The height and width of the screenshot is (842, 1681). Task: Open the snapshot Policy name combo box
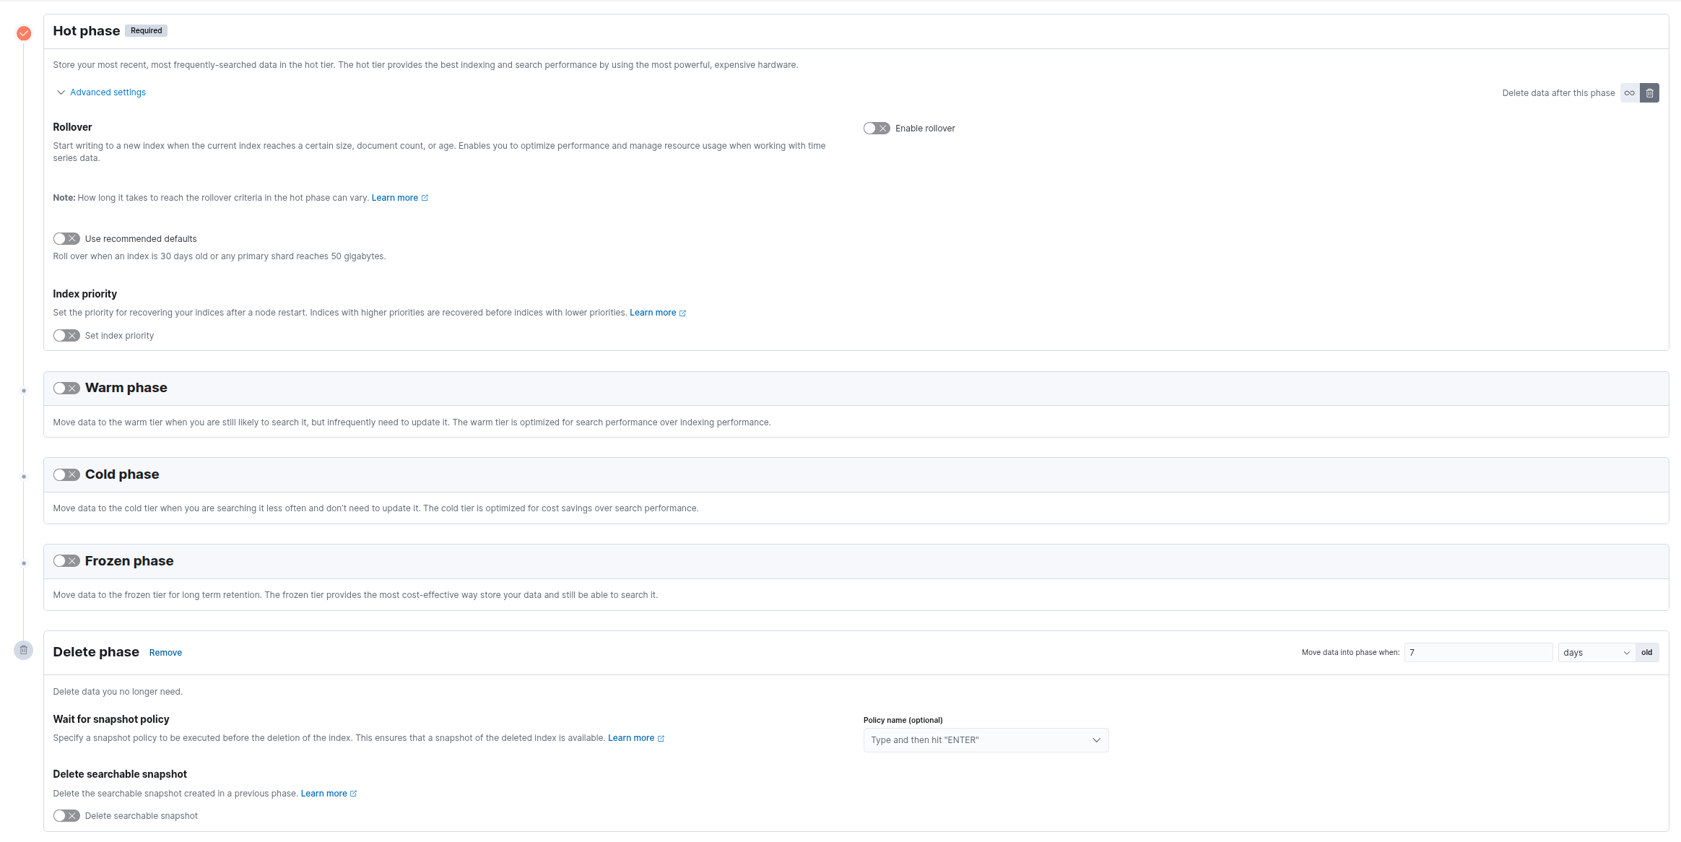click(986, 740)
